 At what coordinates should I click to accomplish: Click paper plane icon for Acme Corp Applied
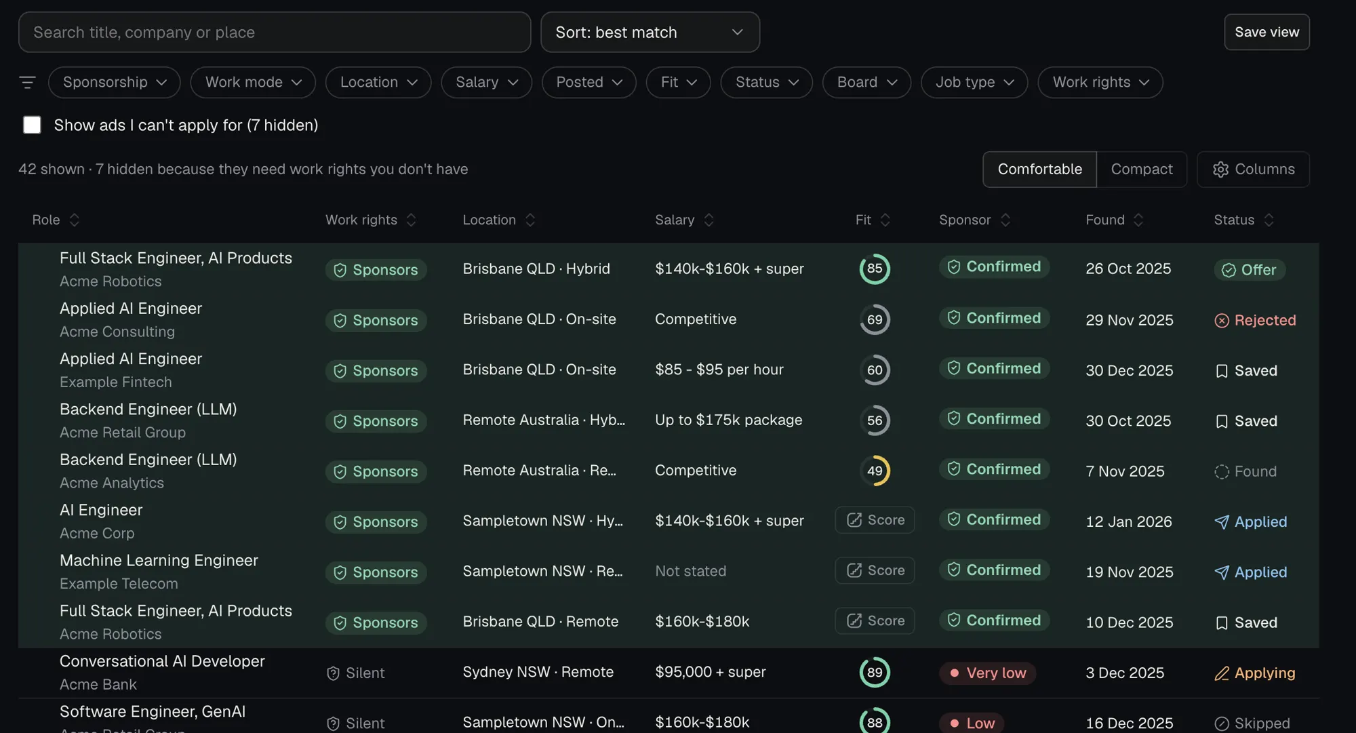coord(1222,522)
